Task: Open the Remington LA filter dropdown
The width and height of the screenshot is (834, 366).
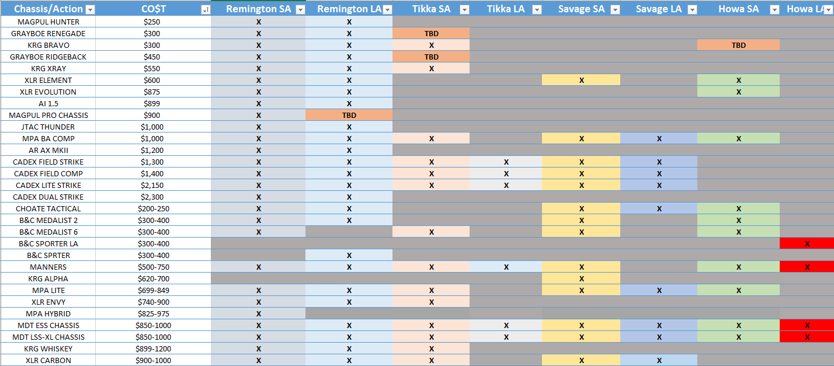Action: [x=387, y=10]
